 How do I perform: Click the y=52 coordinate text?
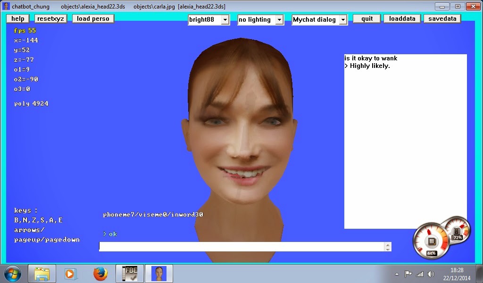[22, 50]
